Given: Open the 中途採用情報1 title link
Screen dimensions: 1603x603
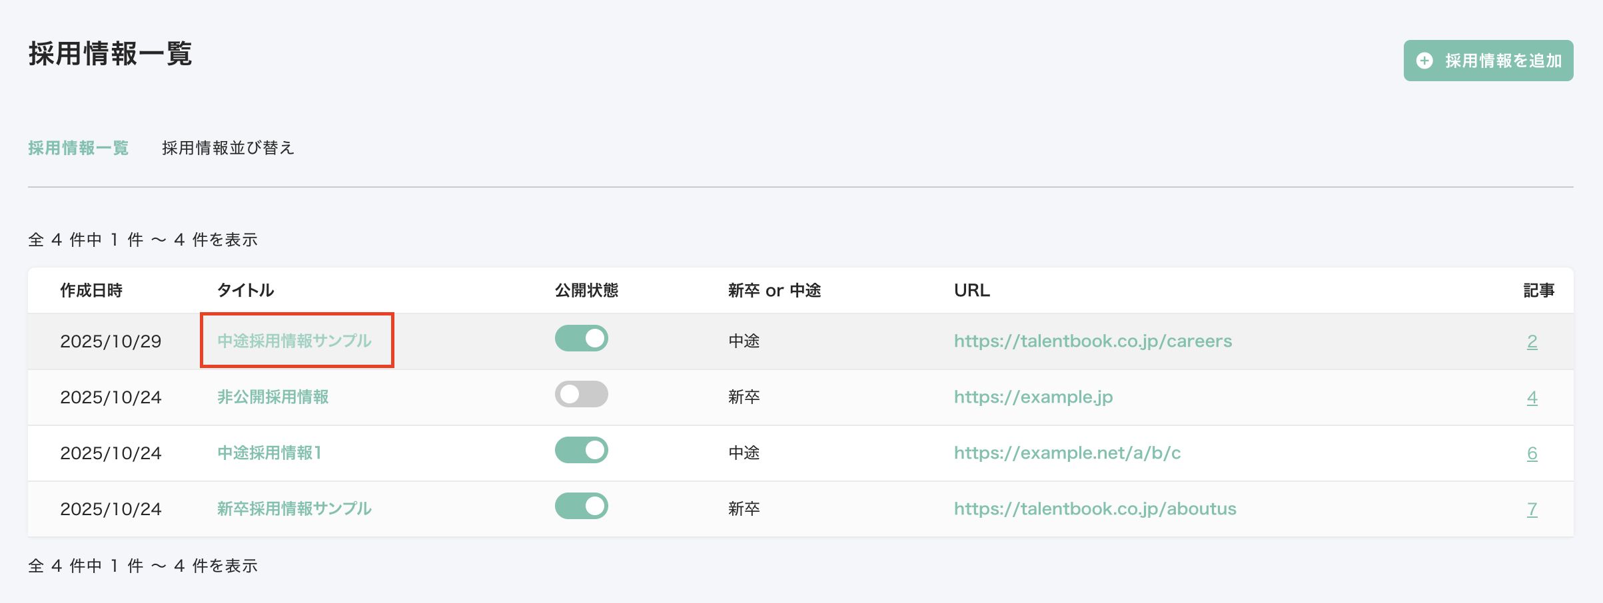Looking at the screenshot, I should point(270,453).
